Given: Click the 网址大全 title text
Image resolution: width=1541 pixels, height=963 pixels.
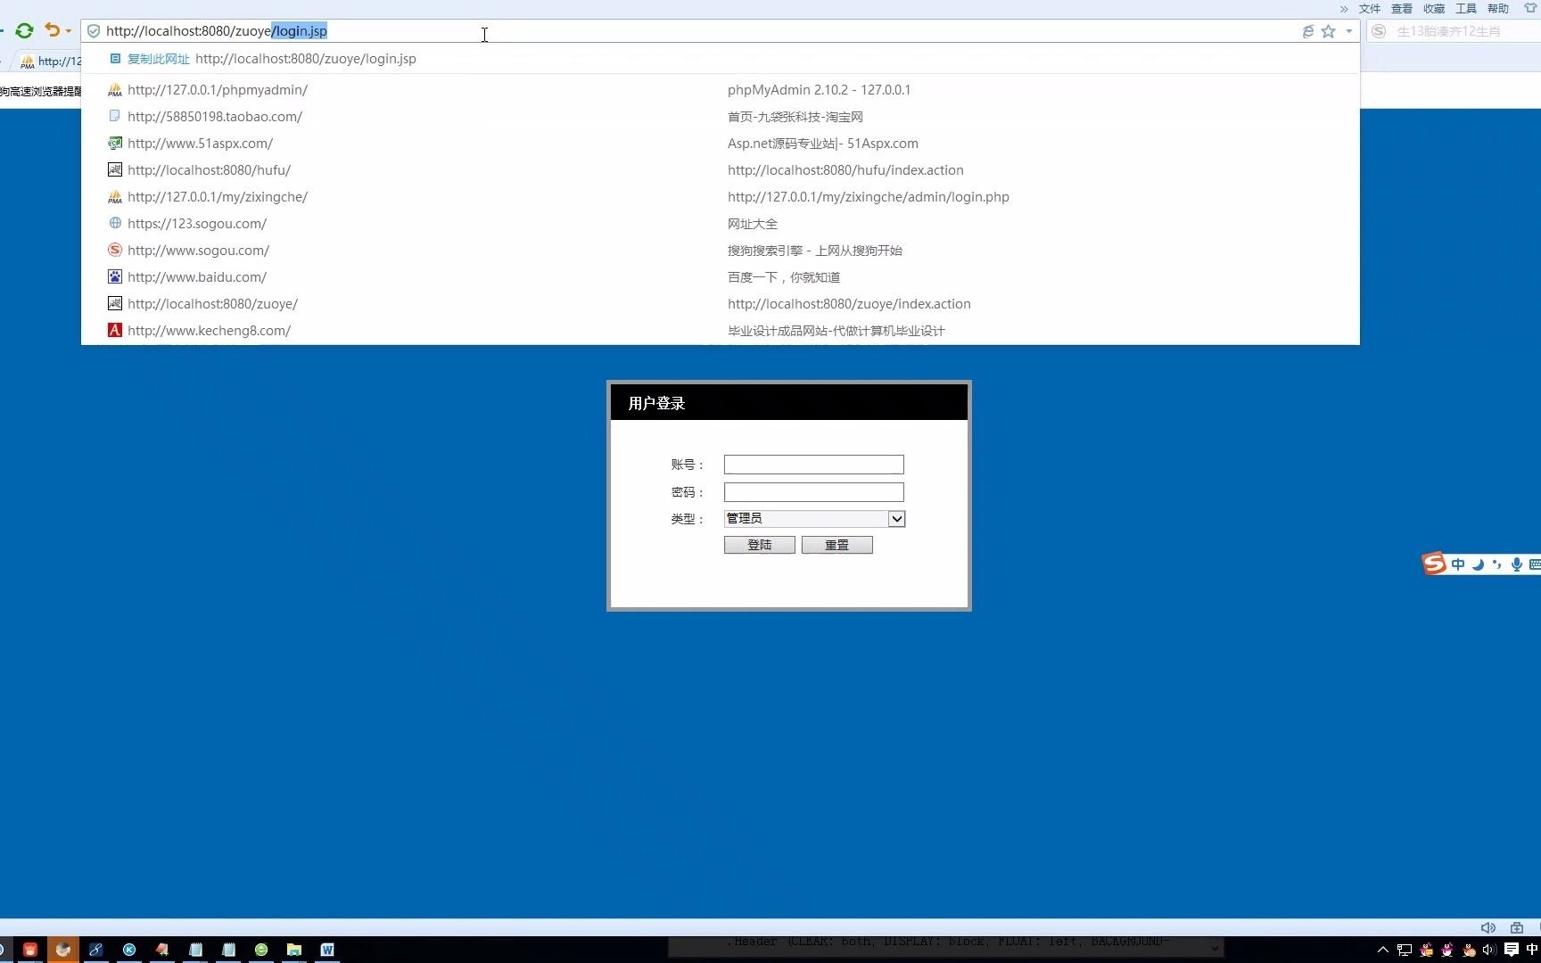Looking at the screenshot, I should (753, 224).
